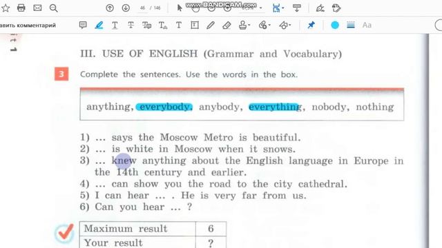The image size is (442, 248).
Task: Activate the arrow selection tool
Action: [x=180, y=8]
